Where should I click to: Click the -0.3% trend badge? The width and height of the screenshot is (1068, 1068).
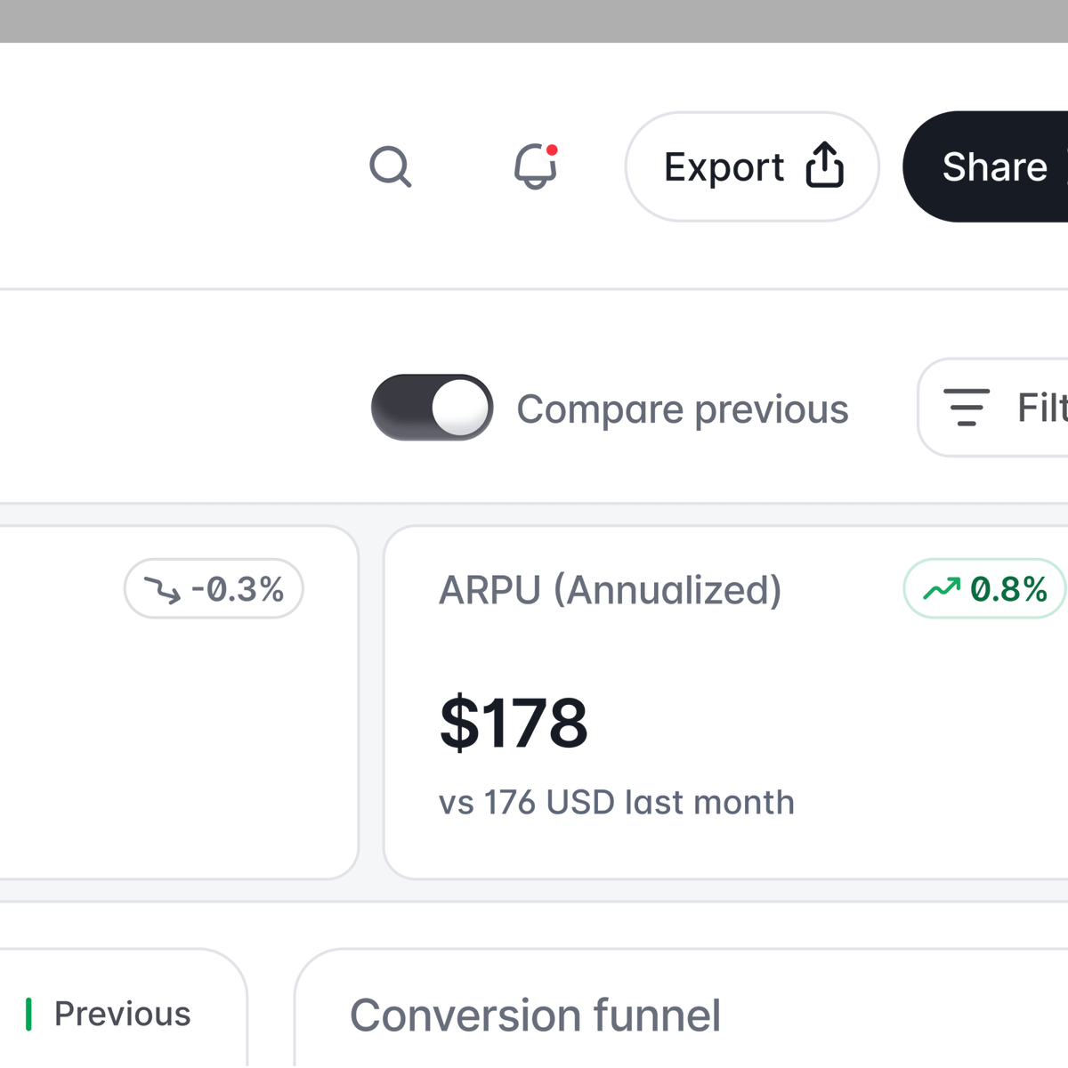point(214,589)
